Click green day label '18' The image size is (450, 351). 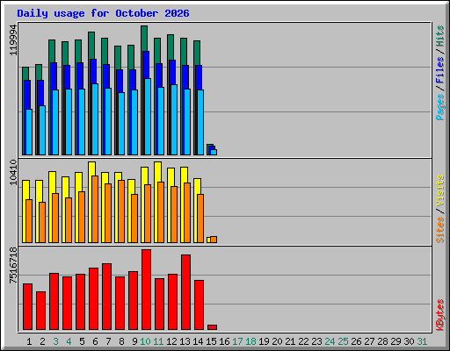[x=250, y=341]
